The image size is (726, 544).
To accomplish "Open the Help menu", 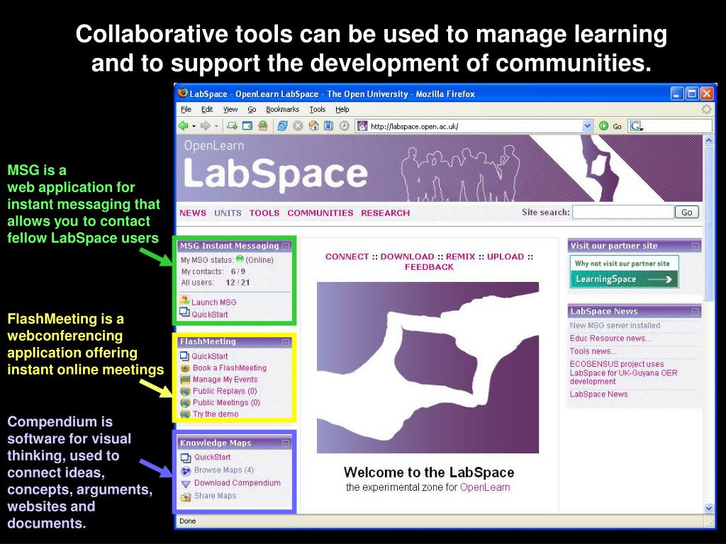I will [x=342, y=110].
